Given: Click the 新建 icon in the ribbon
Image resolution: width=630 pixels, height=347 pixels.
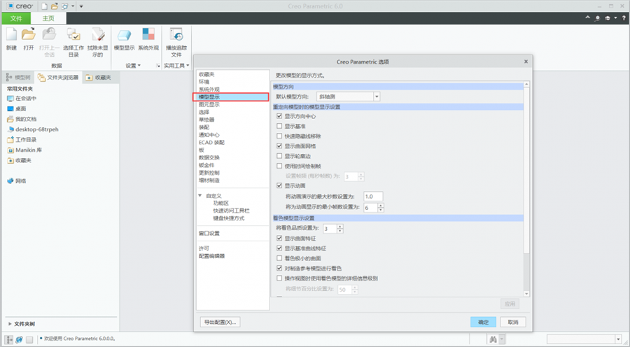Looking at the screenshot, I should tap(12, 34).
